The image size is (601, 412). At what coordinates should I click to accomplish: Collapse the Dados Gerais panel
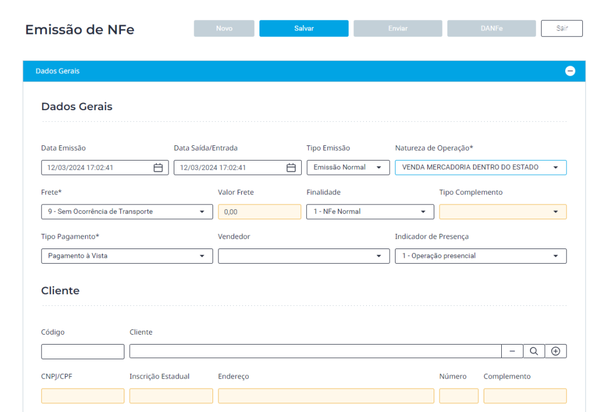(570, 71)
